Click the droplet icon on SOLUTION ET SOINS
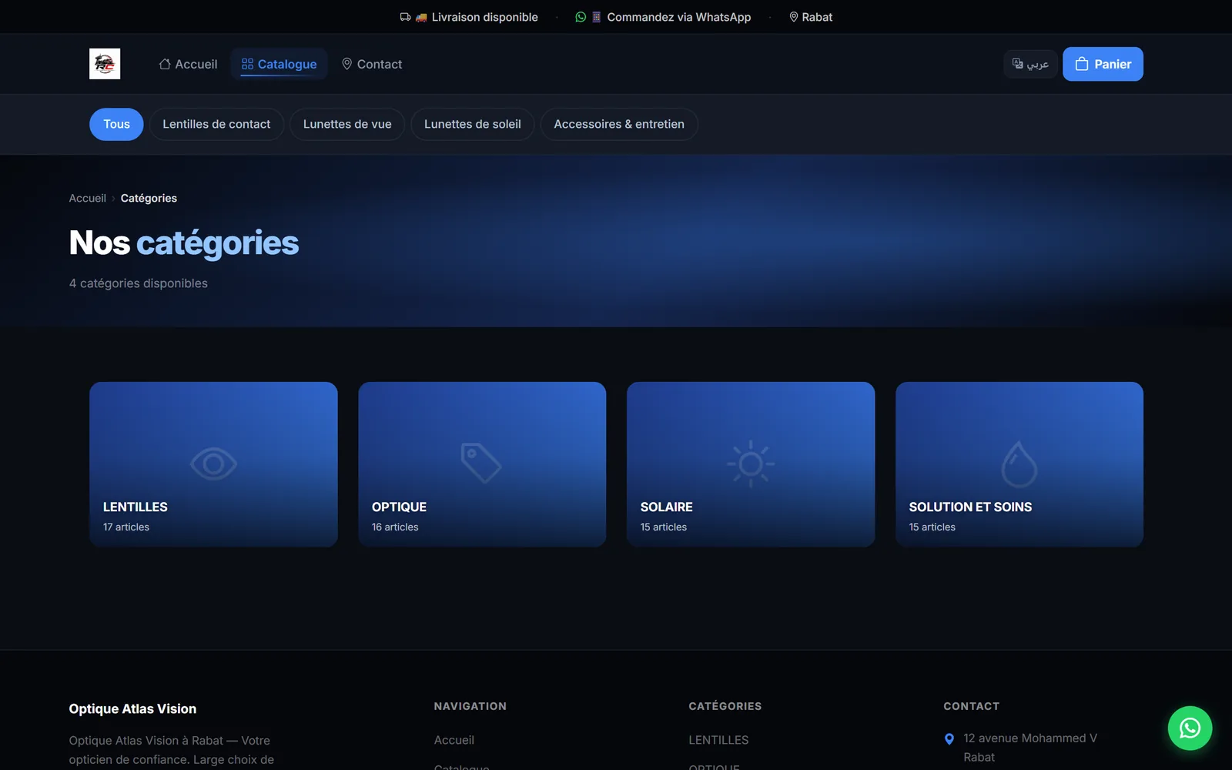Viewport: 1232px width, 770px height. click(1019, 464)
